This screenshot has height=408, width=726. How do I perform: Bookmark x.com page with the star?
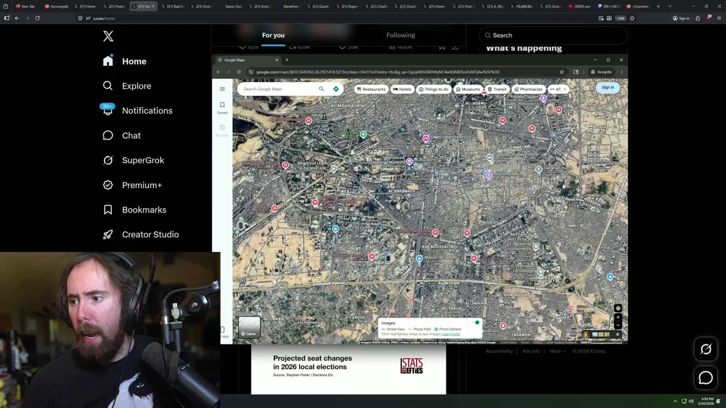point(632,18)
